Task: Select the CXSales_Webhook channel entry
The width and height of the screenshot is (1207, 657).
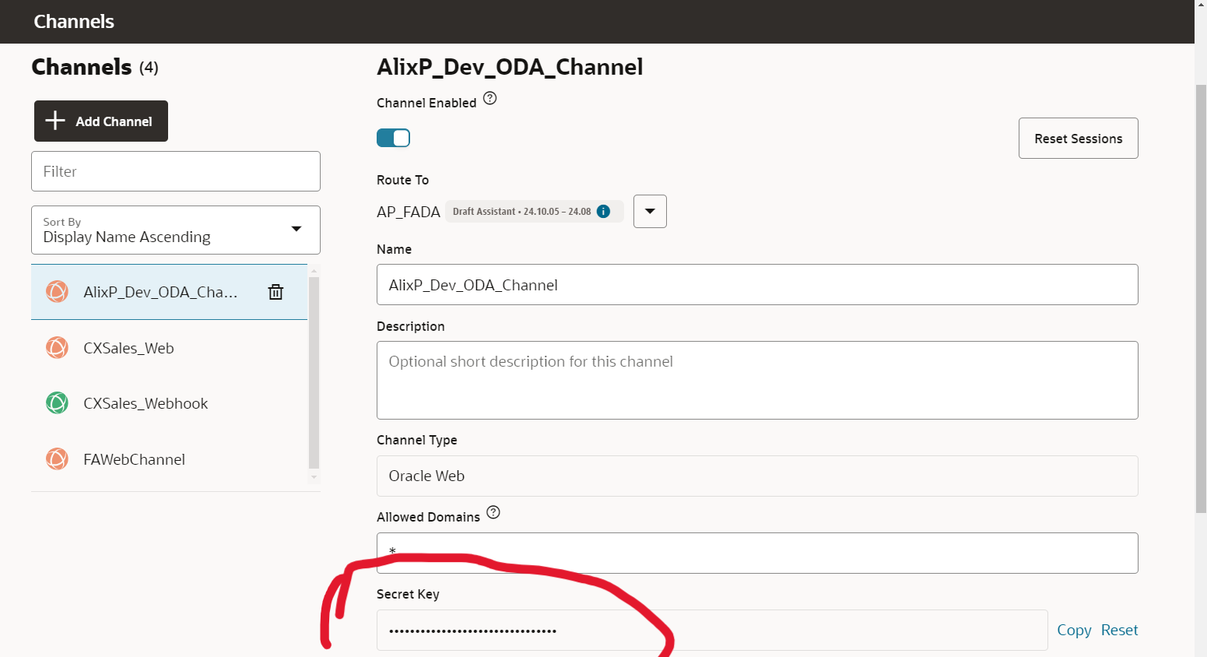Action: (145, 403)
